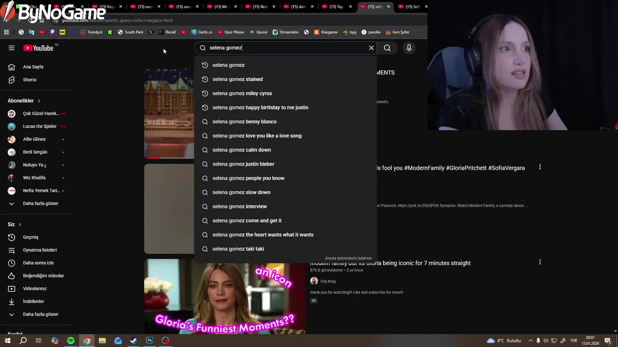Open the South Park bookmark
Image resolution: width=618 pixels, height=347 pixels.
point(130,32)
